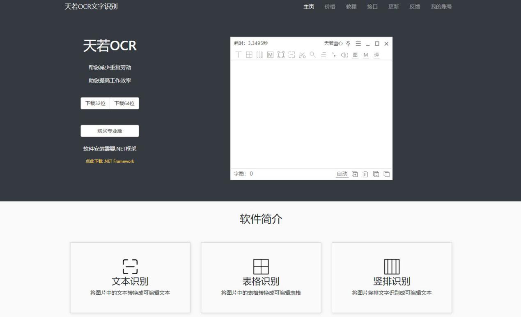Click the scissors screenshot capture icon
The image size is (521, 317).
tap(303, 54)
